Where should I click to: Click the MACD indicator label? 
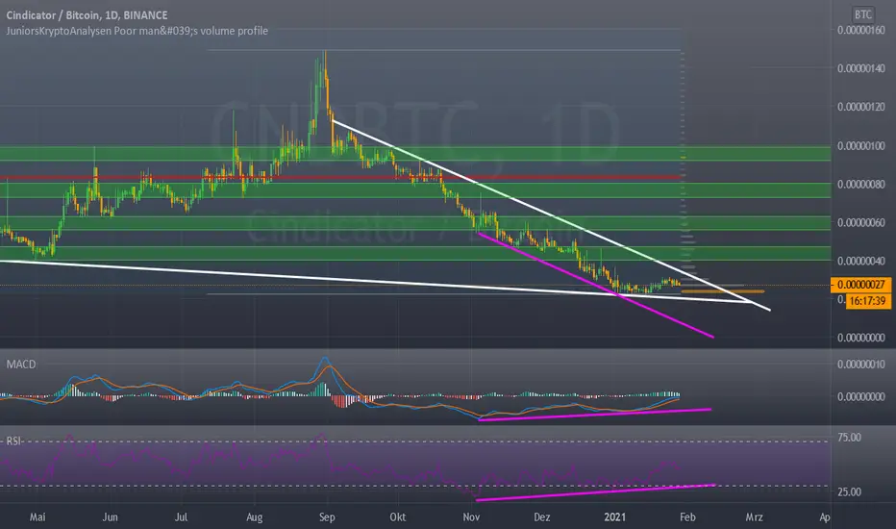[x=21, y=365]
